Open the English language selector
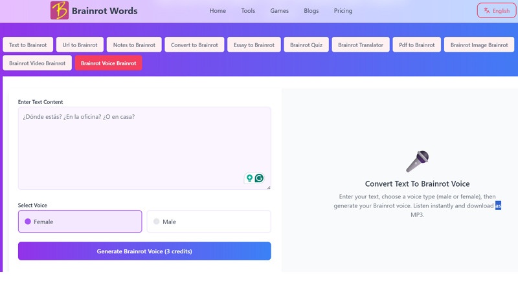 pyautogui.click(x=497, y=10)
